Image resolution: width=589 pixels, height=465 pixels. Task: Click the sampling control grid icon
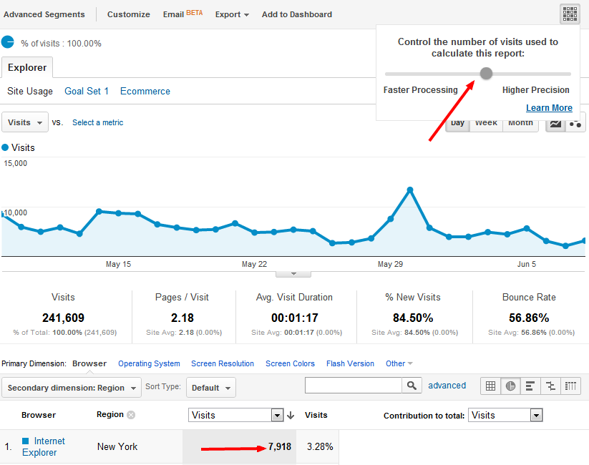tap(570, 14)
